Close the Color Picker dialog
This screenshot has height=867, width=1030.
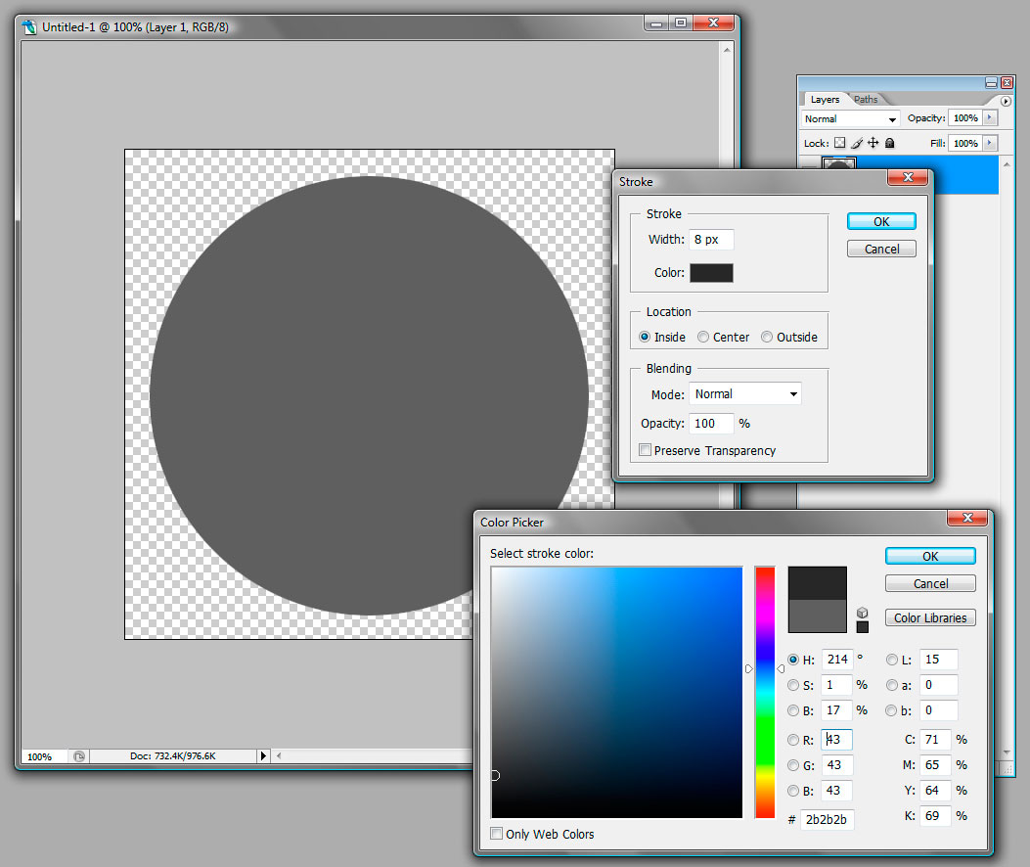pos(967,518)
